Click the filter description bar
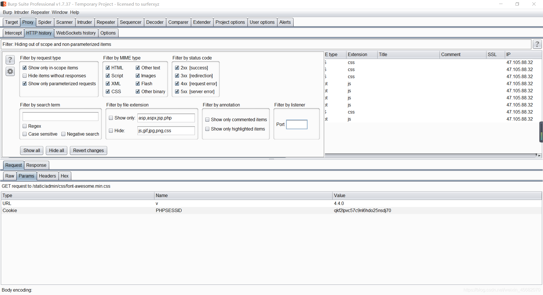Image resolution: width=543 pixels, height=295 pixels. pyautogui.click(x=266, y=44)
